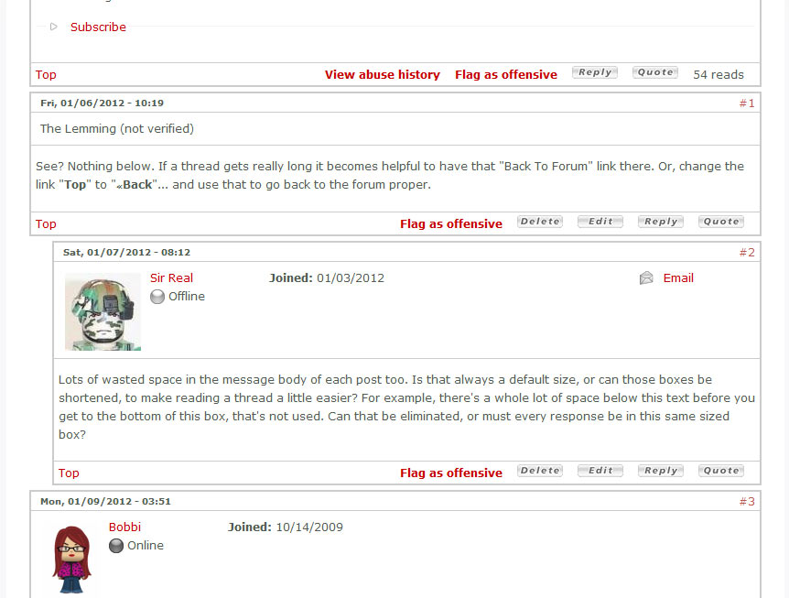Delete The Lemming's comment #1
789x598 pixels.
coord(540,222)
